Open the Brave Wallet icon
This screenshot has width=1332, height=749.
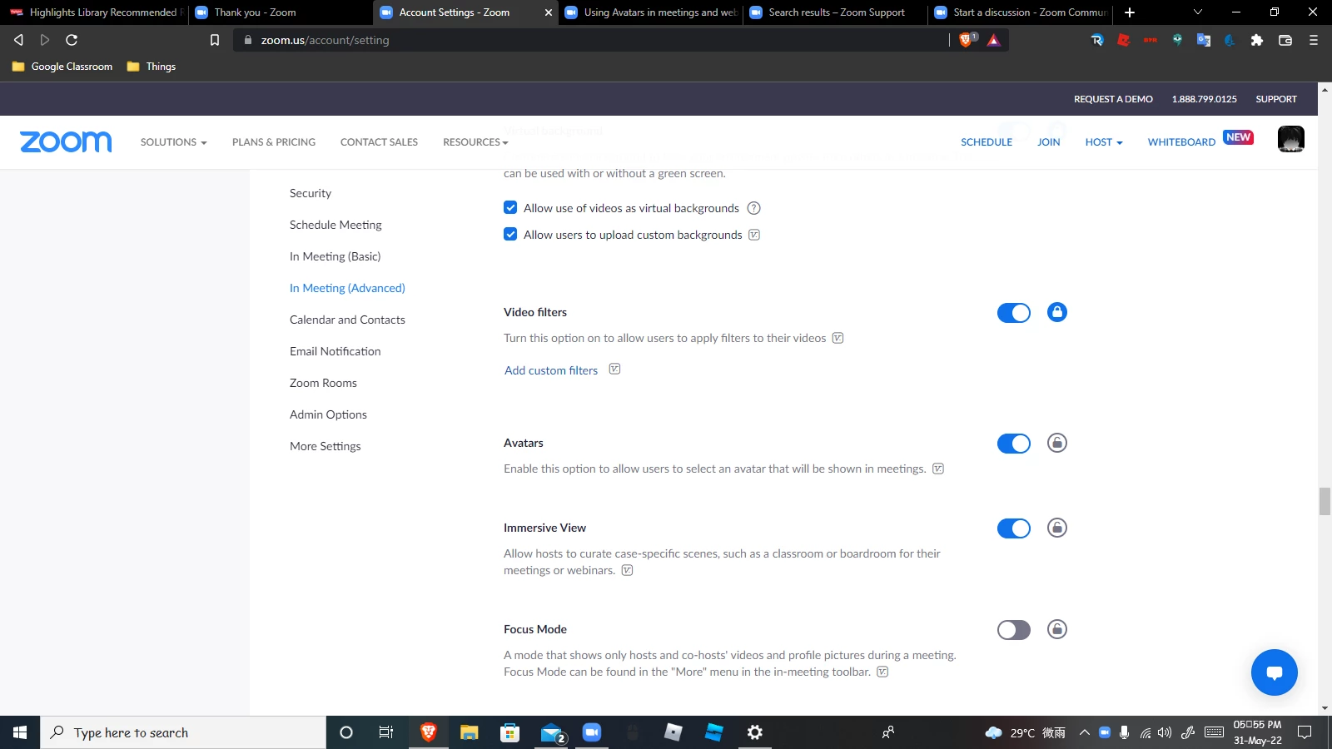[1285, 40]
